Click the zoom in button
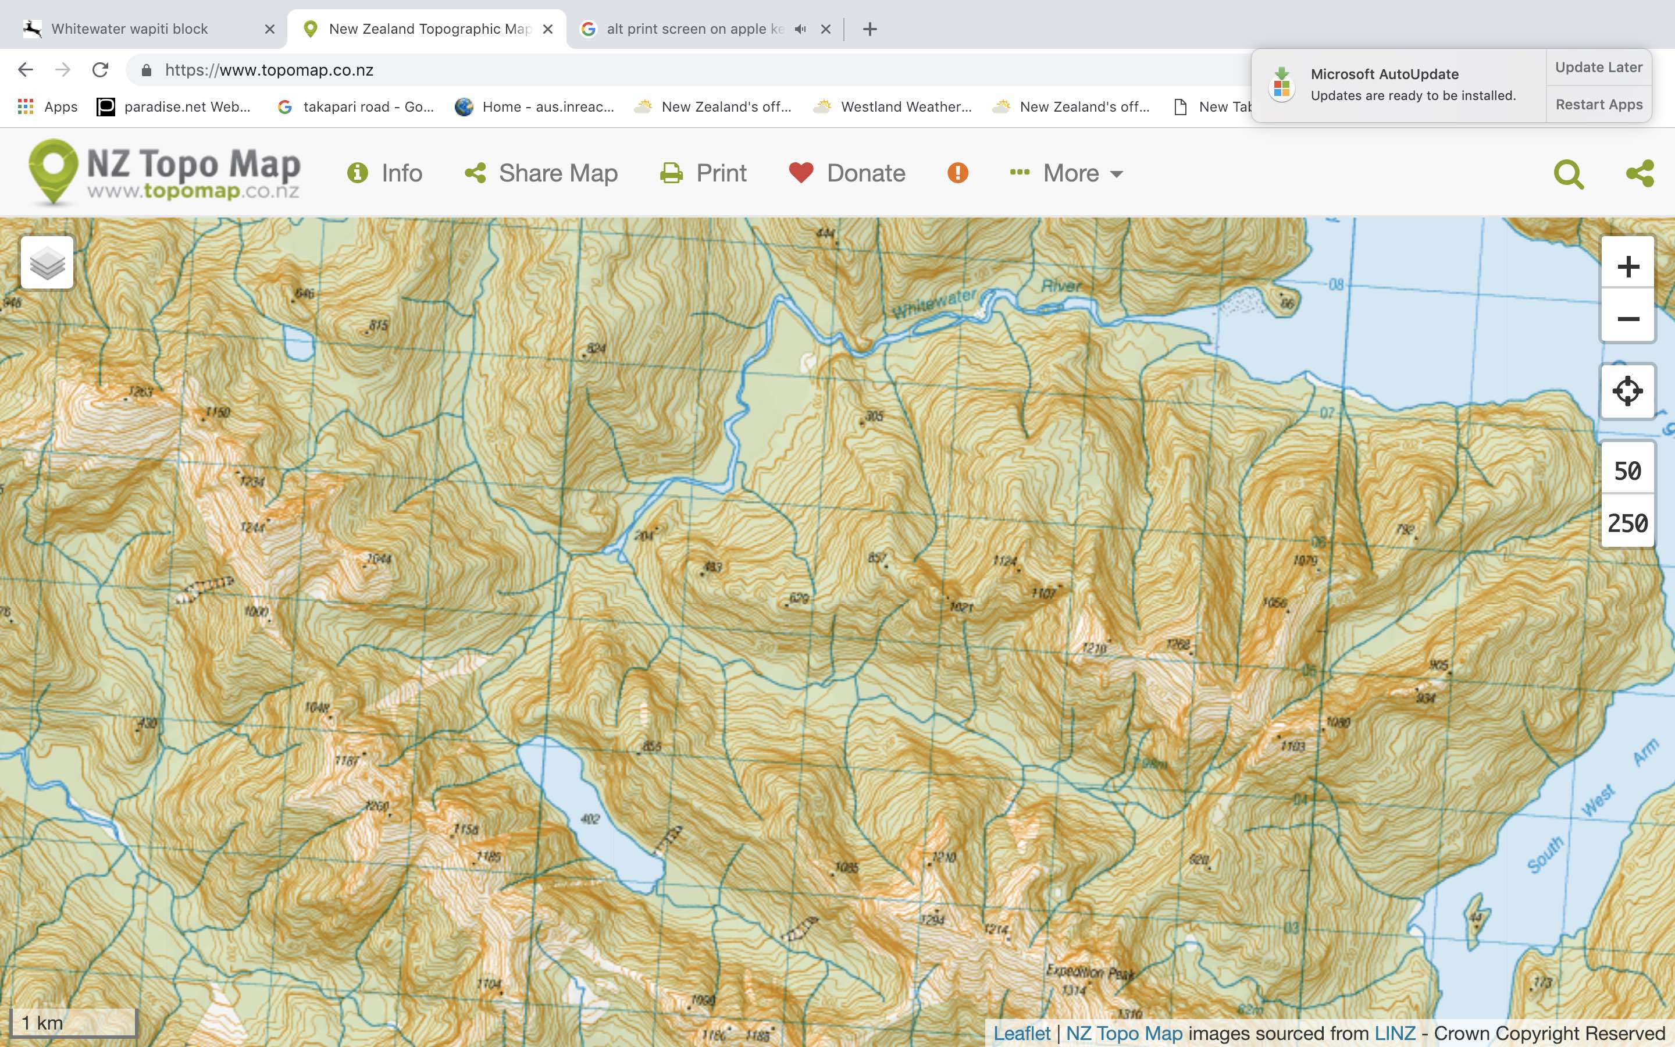 pos(1628,264)
